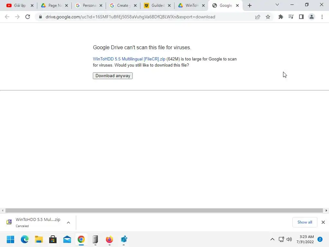Viewport: 329px width, 247px height.
Task: Go back to the previous page
Action: click(x=7, y=17)
